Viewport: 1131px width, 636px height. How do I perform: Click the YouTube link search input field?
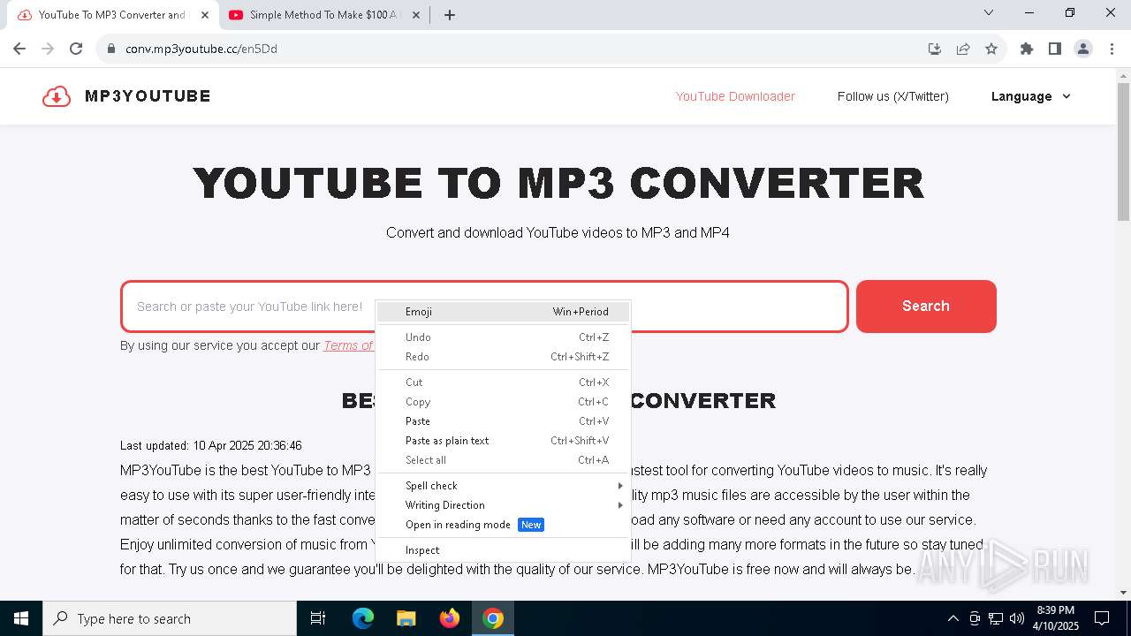click(x=484, y=307)
